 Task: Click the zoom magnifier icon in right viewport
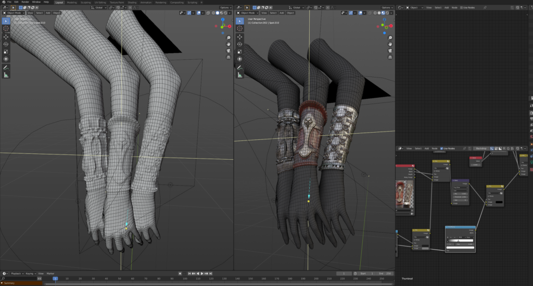click(x=390, y=38)
